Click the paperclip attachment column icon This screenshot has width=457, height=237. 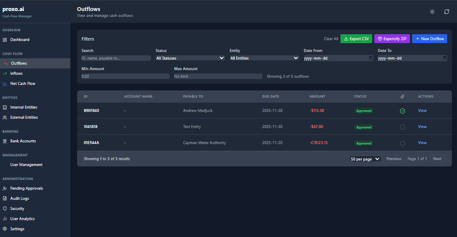click(402, 96)
